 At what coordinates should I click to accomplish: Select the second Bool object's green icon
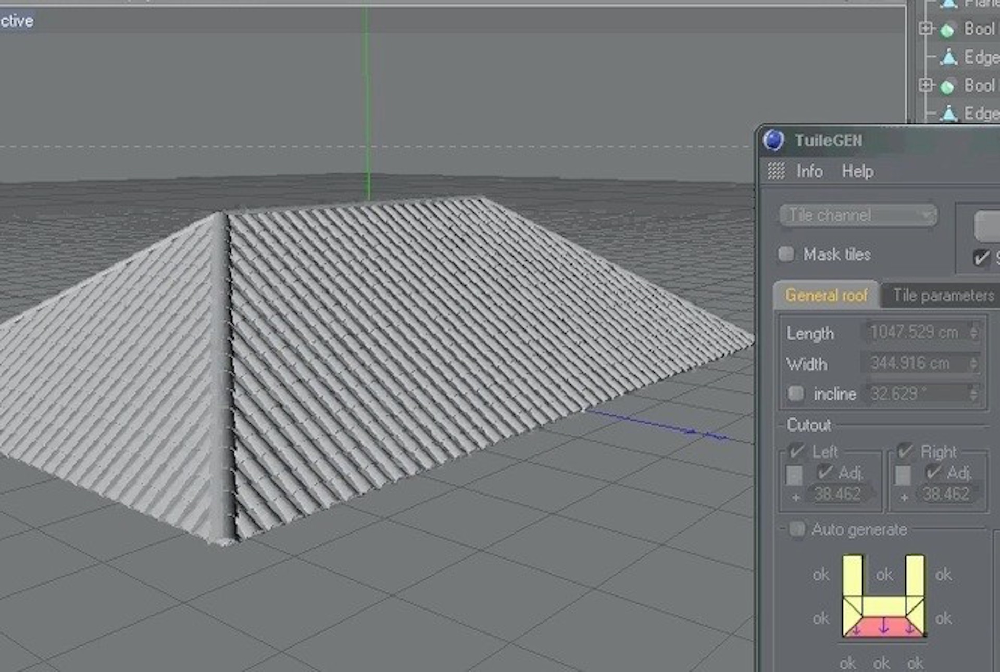coord(947,86)
